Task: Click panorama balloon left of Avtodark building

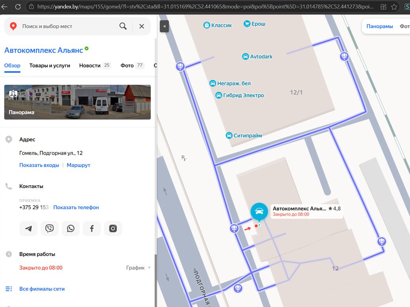Action: click(180, 66)
